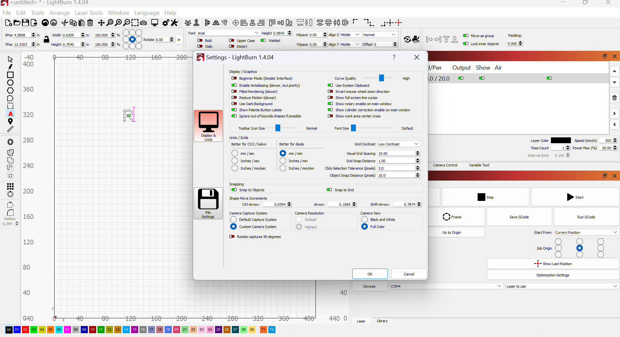The width and height of the screenshot is (620, 337).
Task: Select the Ellipse tool
Action: click(10, 83)
